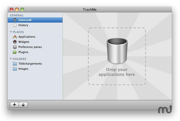Screen dimensions: 180x121
Task: Select the Uninstall trash can icon
Action: pos(15,20)
